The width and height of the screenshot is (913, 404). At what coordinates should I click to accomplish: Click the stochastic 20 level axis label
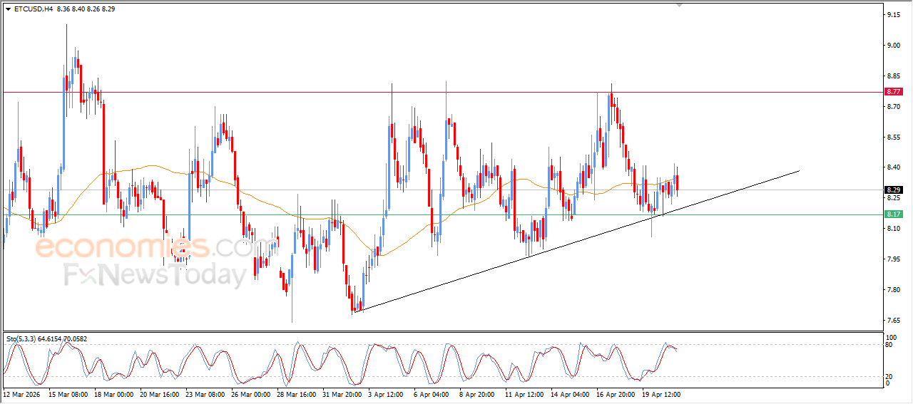(889, 376)
